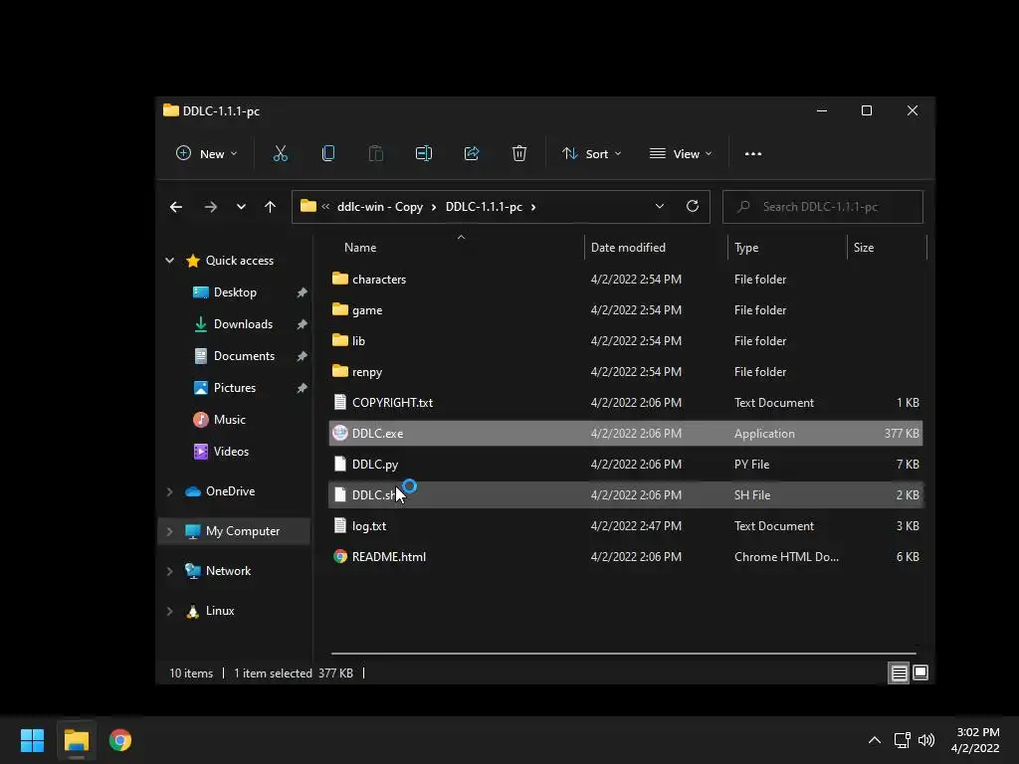Switch to details view layout icon
Screen dimensions: 1019x764
pyautogui.click(x=899, y=673)
